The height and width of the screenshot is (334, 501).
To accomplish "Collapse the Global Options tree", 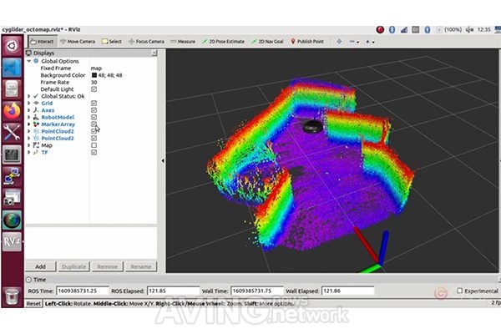I will 29,61.
